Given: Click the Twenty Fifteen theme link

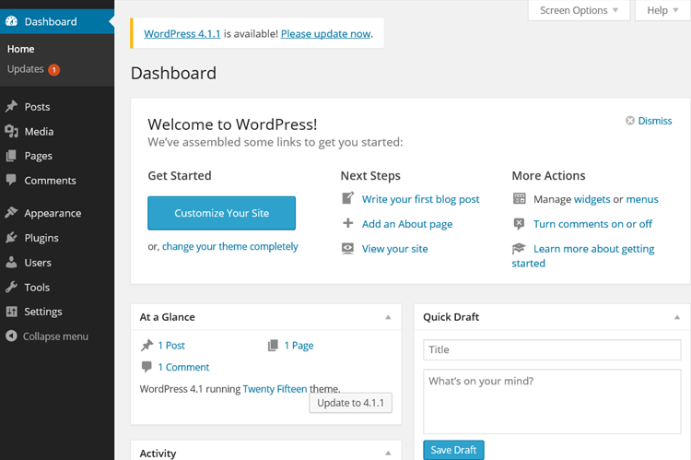Looking at the screenshot, I should [275, 389].
